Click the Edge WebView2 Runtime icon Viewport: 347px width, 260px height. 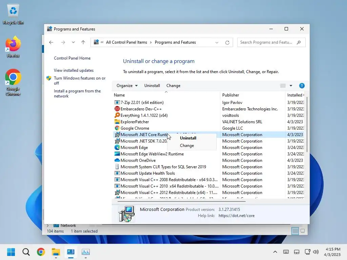(x=117, y=154)
